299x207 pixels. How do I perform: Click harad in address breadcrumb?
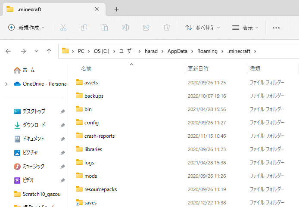(x=151, y=51)
